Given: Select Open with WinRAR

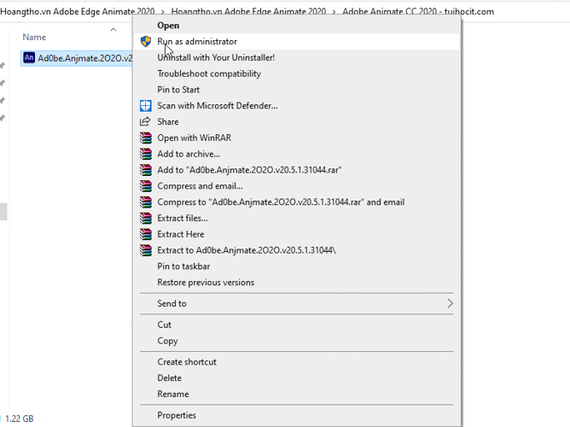Looking at the screenshot, I should coord(297,137).
